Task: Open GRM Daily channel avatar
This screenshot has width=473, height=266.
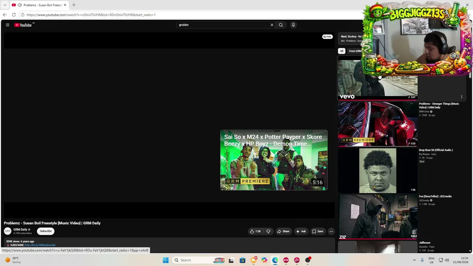Action: [x=8, y=231]
